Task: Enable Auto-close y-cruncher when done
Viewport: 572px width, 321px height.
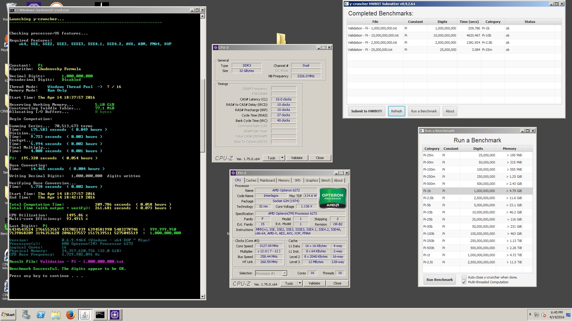Action: [464, 277]
